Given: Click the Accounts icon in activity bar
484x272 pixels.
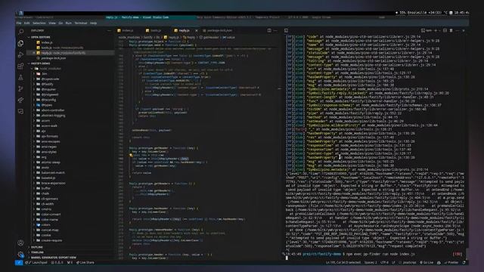Looking at the screenshot, I should (x=20, y=243).
